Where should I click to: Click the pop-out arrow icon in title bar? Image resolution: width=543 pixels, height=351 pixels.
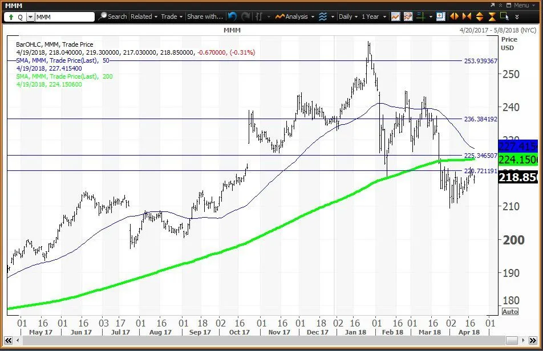(x=493, y=5)
